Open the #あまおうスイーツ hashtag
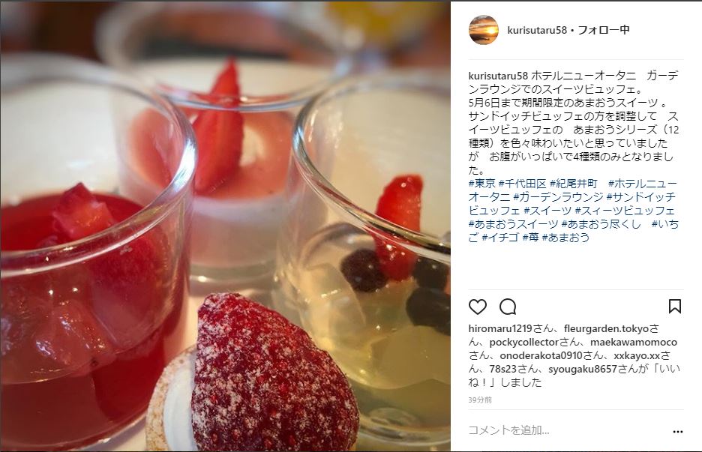 pyautogui.click(x=513, y=224)
